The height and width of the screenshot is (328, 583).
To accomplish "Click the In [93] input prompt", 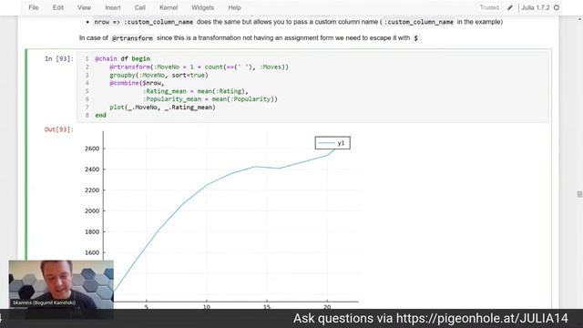I will (59, 58).
